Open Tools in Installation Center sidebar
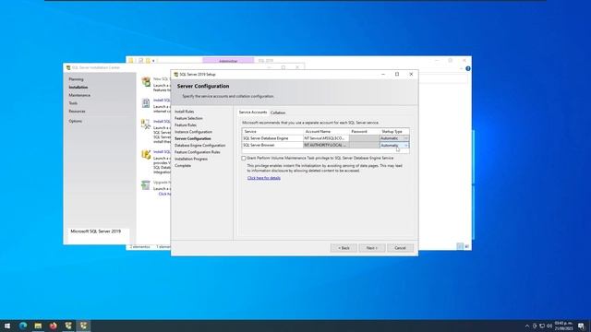Image resolution: width=591 pixels, height=332 pixels. [x=73, y=103]
